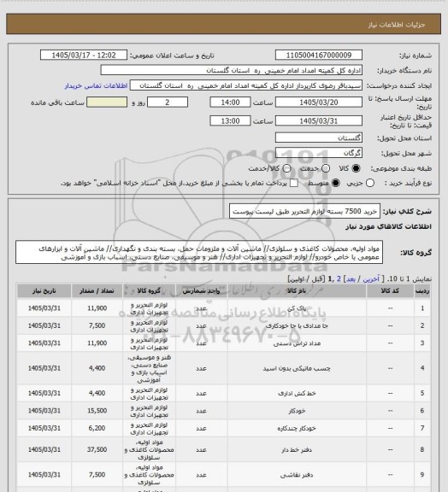Viewport: 448px width, 492px height.
Task: Click the کد کالا column header
Action: point(390,291)
